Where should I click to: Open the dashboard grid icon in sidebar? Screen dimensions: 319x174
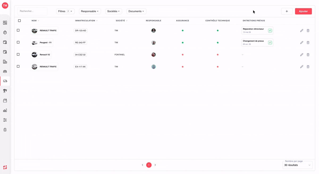point(5,23)
